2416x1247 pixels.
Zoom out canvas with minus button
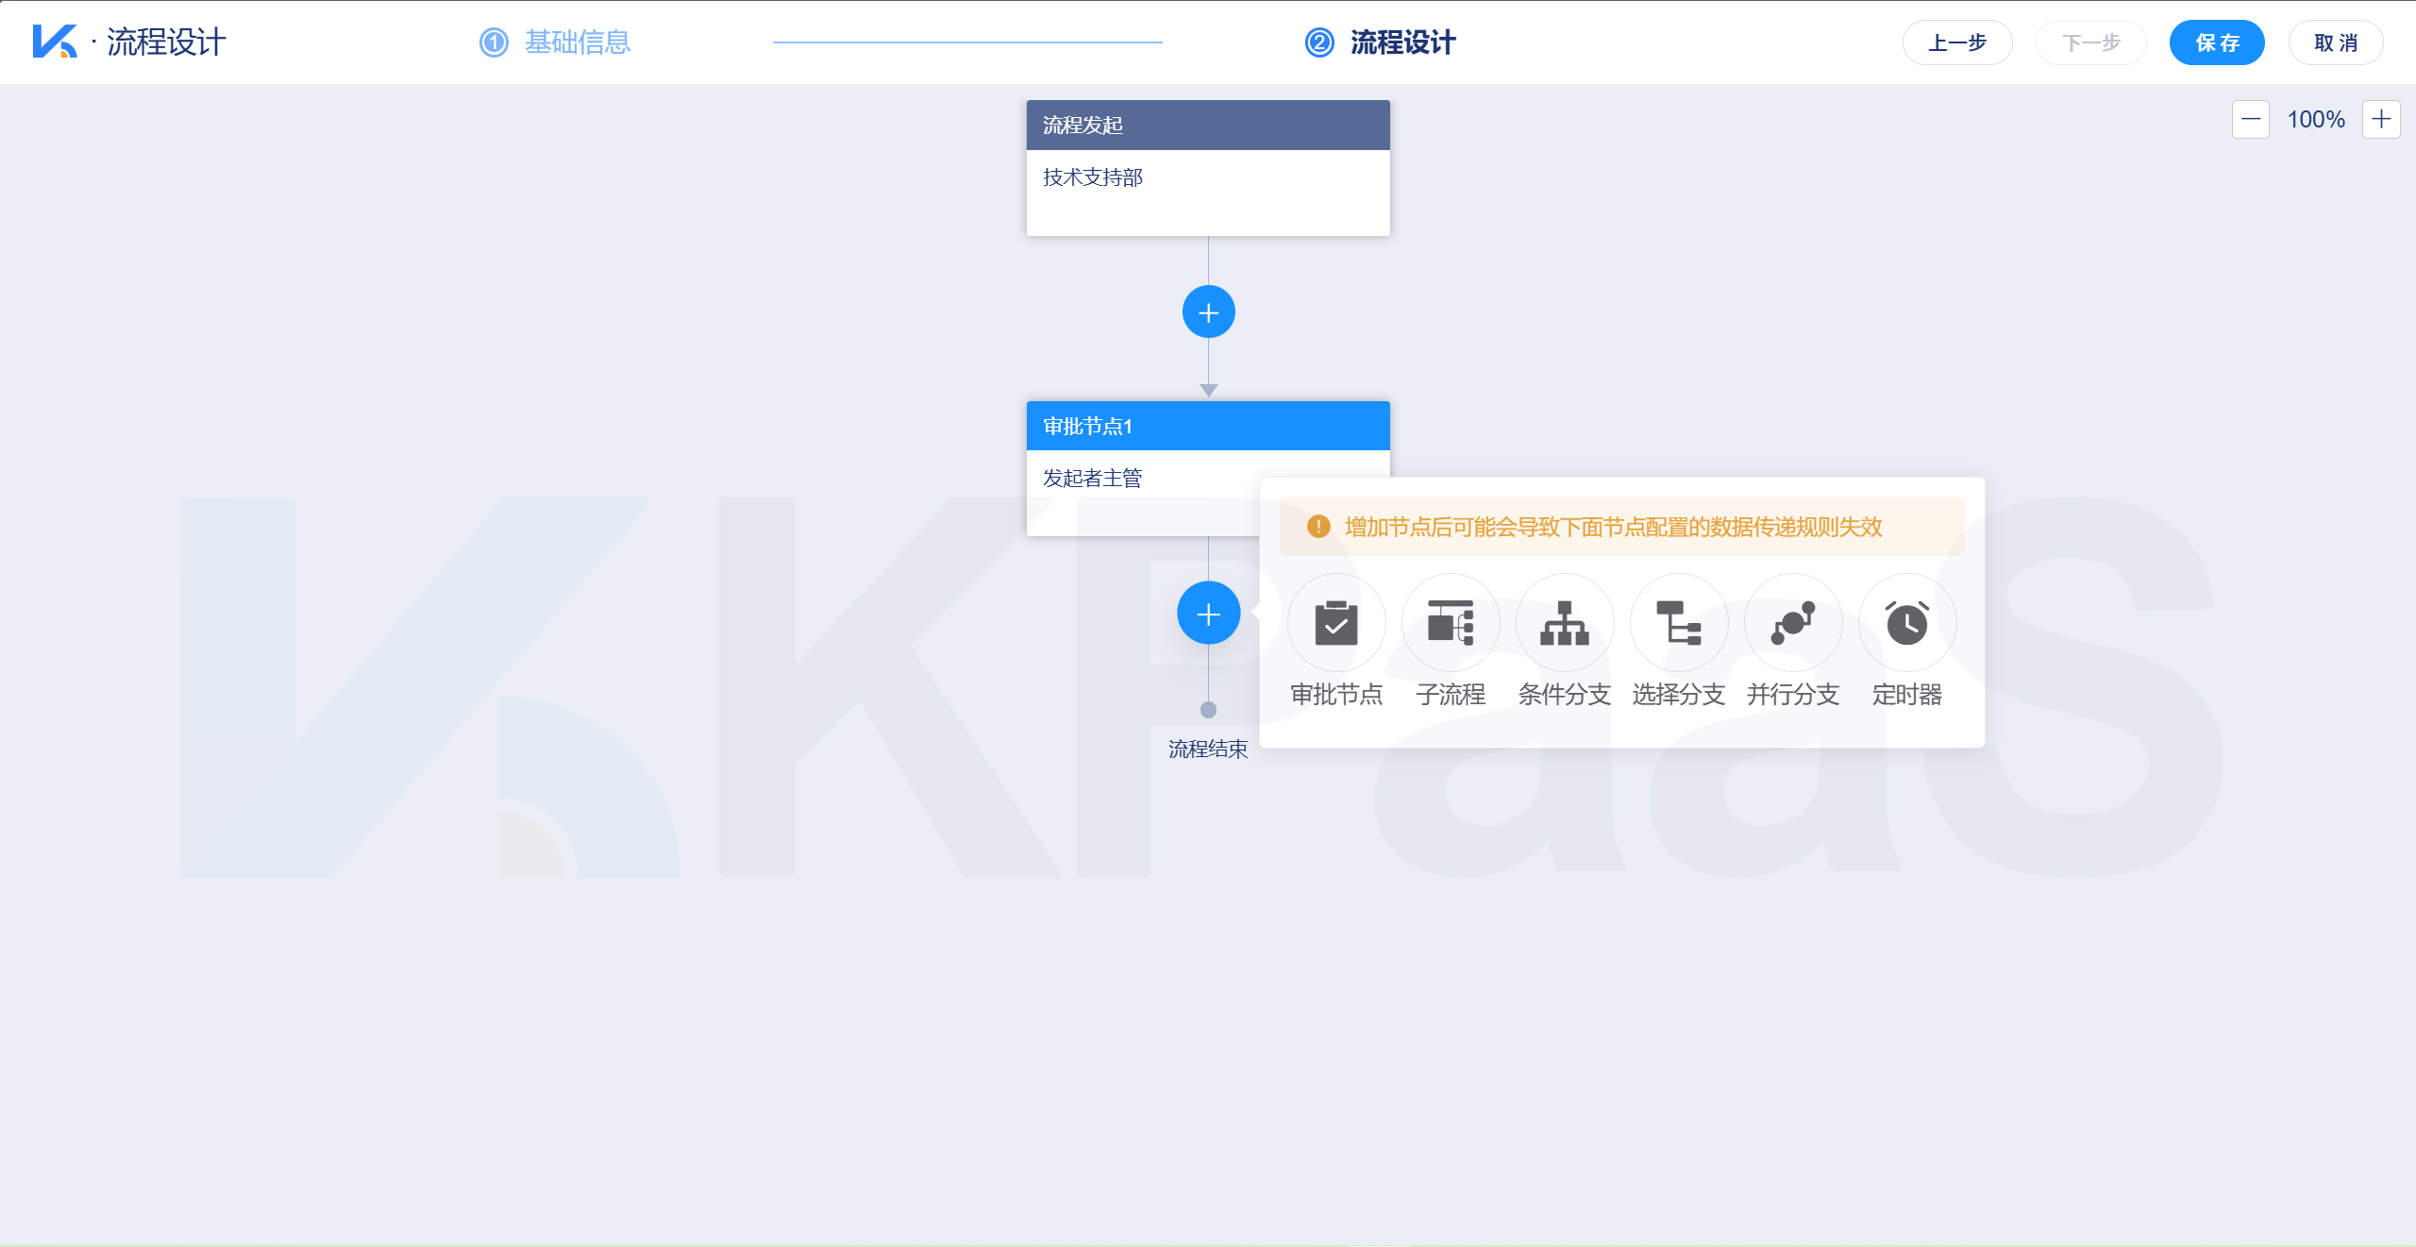(x=2251, y=119)
